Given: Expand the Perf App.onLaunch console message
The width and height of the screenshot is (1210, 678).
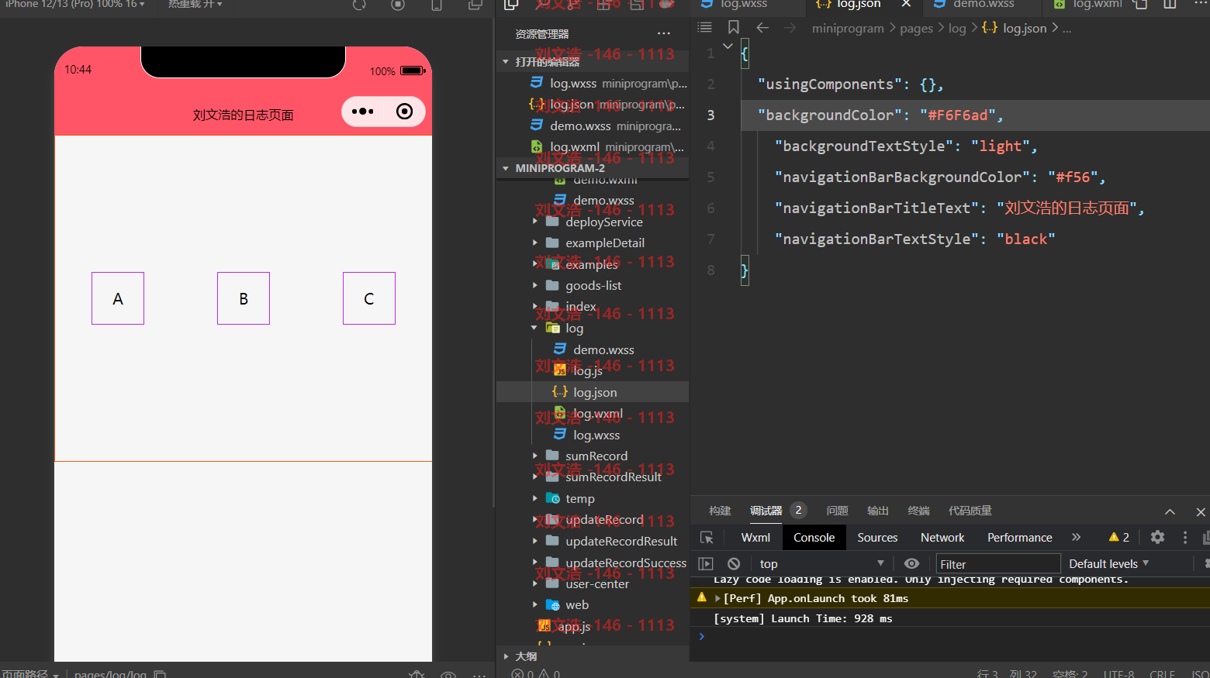Looking at the screenshot, I should click(717, 598).
